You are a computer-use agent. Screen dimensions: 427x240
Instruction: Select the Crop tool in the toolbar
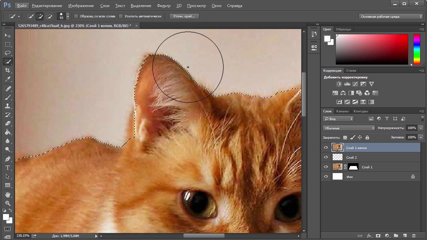pyautogui.click(x=8, y=70)
